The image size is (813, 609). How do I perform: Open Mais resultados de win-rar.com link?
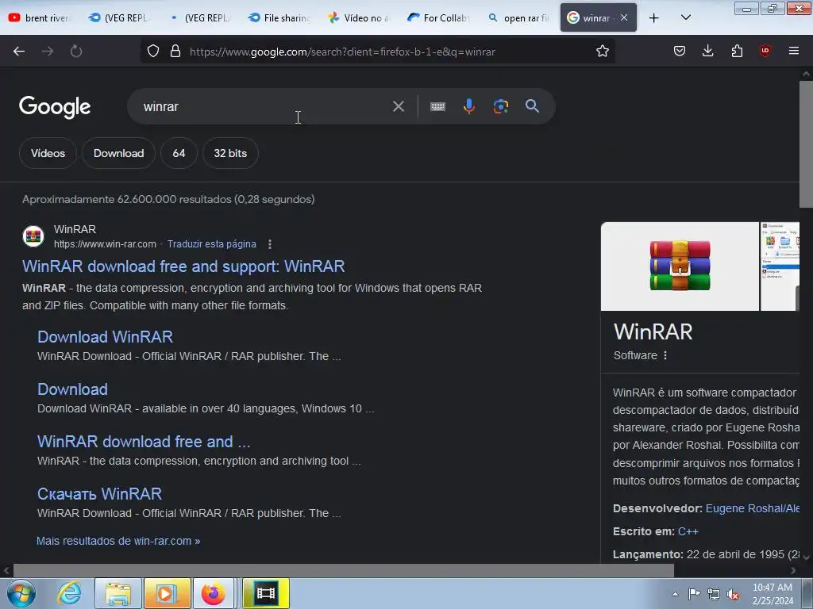118,541
